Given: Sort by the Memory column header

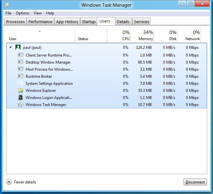Looking at the screenshot, I should coord(142,36).
